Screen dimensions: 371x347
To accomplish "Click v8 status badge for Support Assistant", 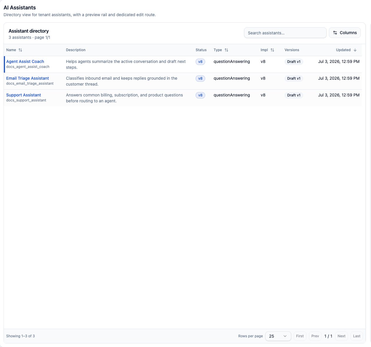I will (200, 95).
